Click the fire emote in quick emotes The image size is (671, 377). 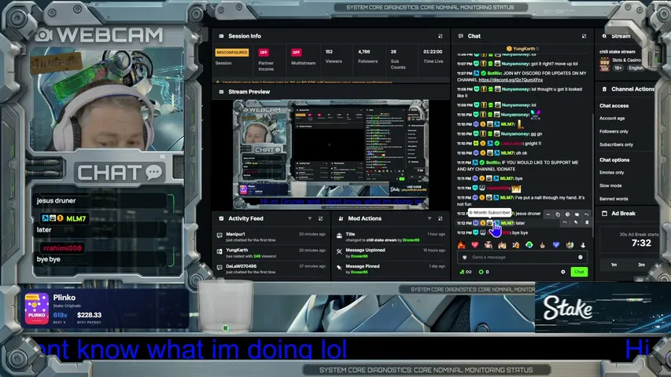click(461, 245)
